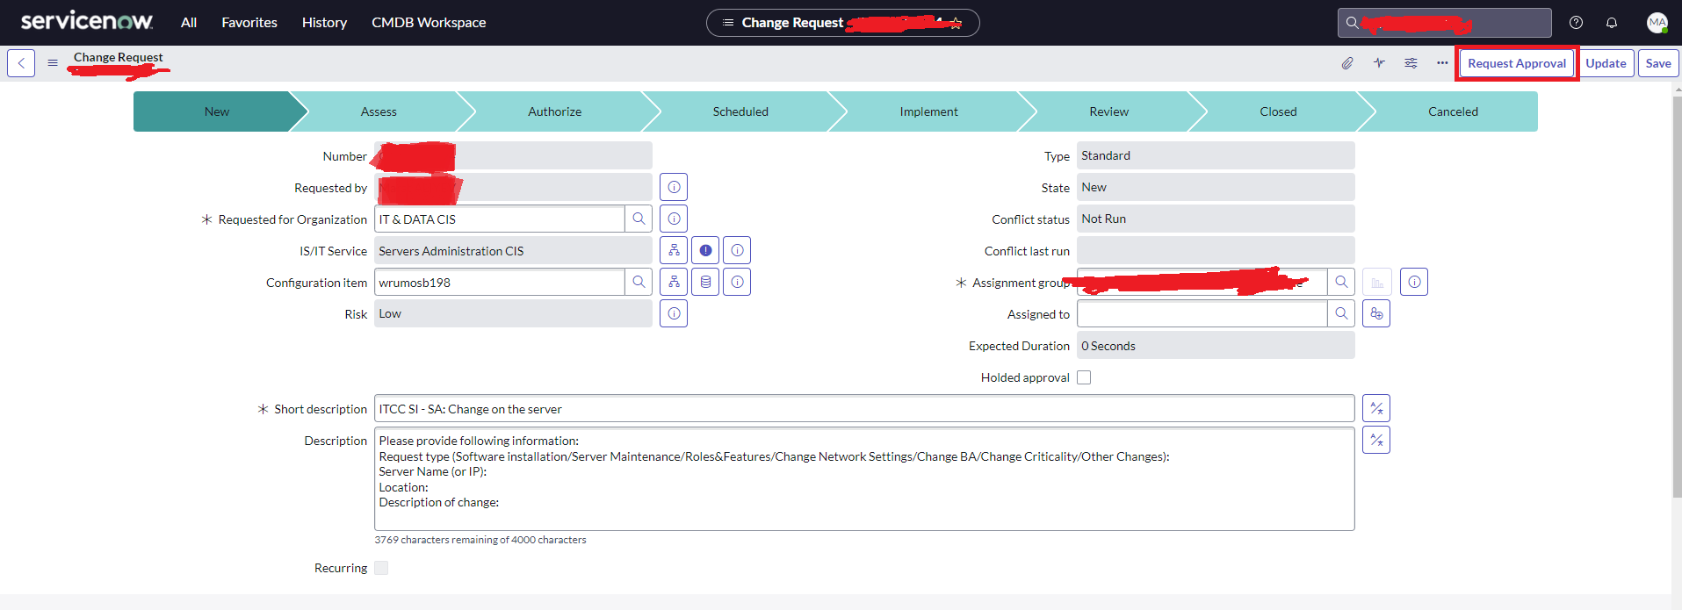Select the Assess stage in process flow
The image size is (1682, 610).
coord(379,112)
